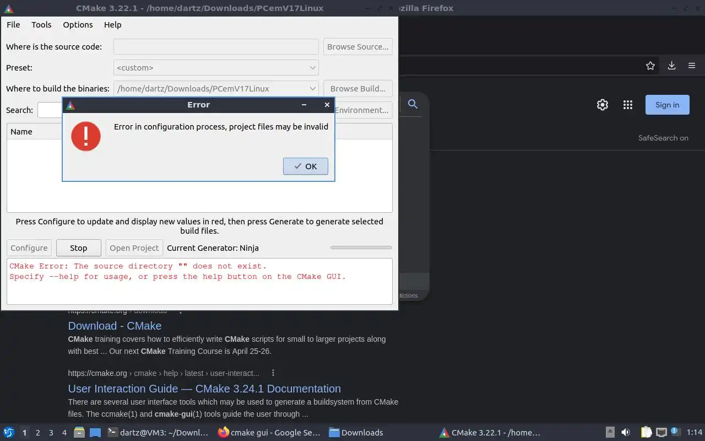
Task: Expand the Preset custom dropdown
Action: 216,68
